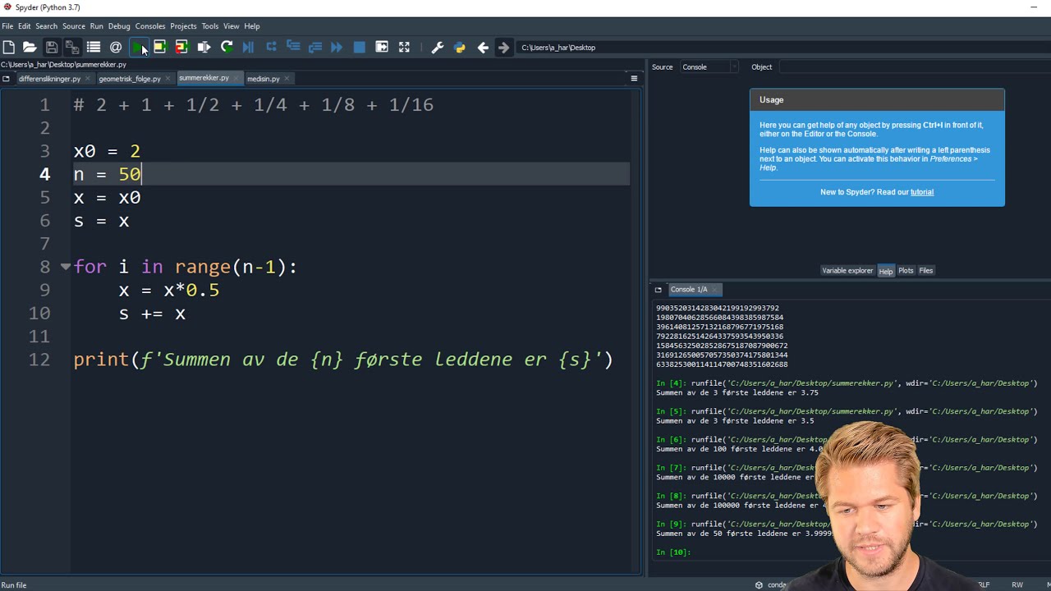
Task: Click the RW status bar entry
Action: (1017, 585)
